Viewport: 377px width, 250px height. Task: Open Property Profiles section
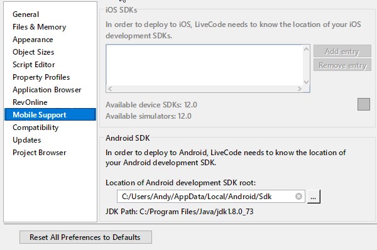point(41,77)
